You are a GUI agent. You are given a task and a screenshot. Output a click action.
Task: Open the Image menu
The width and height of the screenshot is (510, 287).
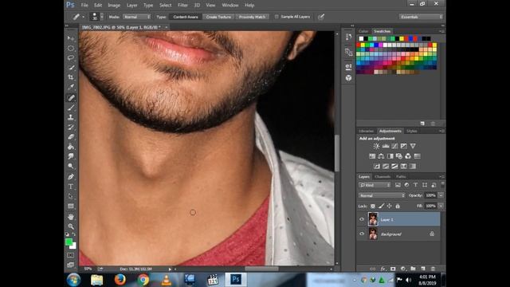(x=114, y=6)
